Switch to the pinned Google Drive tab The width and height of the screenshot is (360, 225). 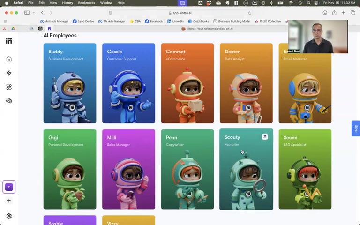click(x=13, y=29)
